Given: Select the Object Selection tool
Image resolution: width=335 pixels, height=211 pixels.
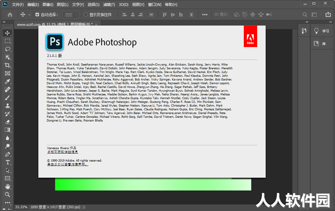Looking at the screenshot, I should coord(7,57).
